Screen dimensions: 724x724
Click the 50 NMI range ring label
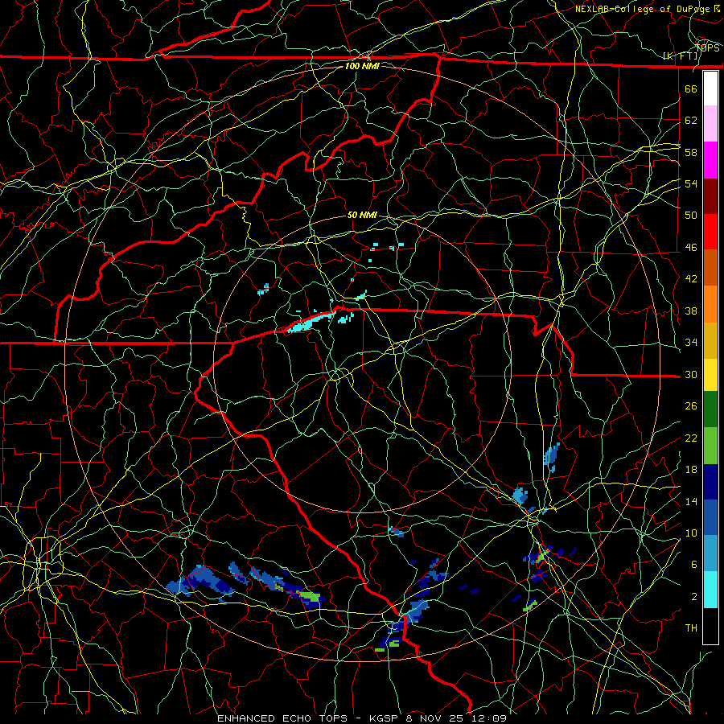pyautogui.click(x=362, y=215)
